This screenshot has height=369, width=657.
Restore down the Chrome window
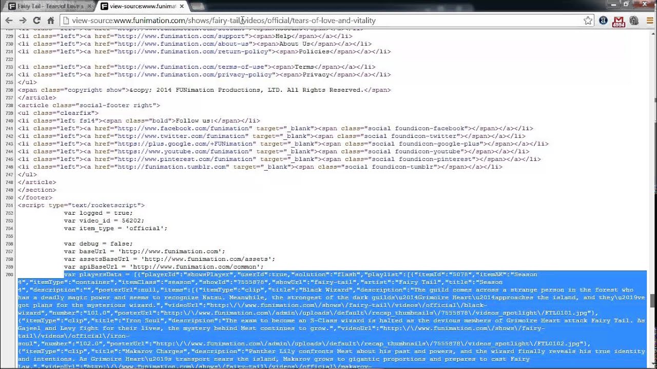627,4
